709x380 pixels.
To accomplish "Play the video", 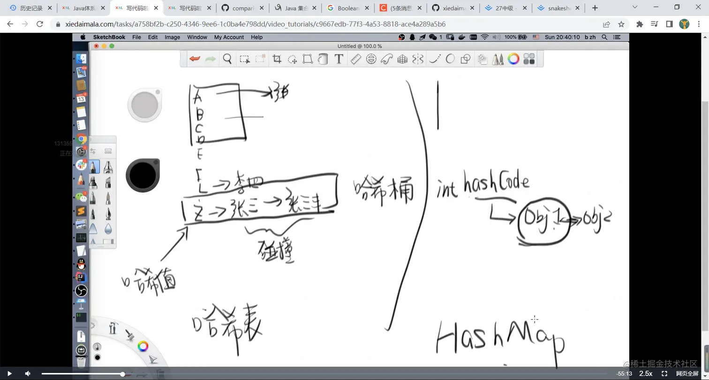I will 9,373.
